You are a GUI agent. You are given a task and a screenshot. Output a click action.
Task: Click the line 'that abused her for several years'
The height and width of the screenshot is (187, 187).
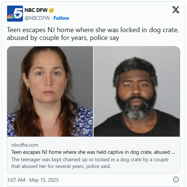coord(61,166)
